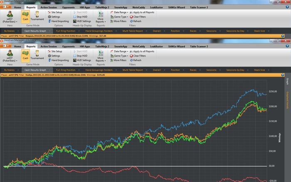This screenshot has width=291, height=182.
Task: Select Cash game mode in bottom window
Action: point(25,56)
